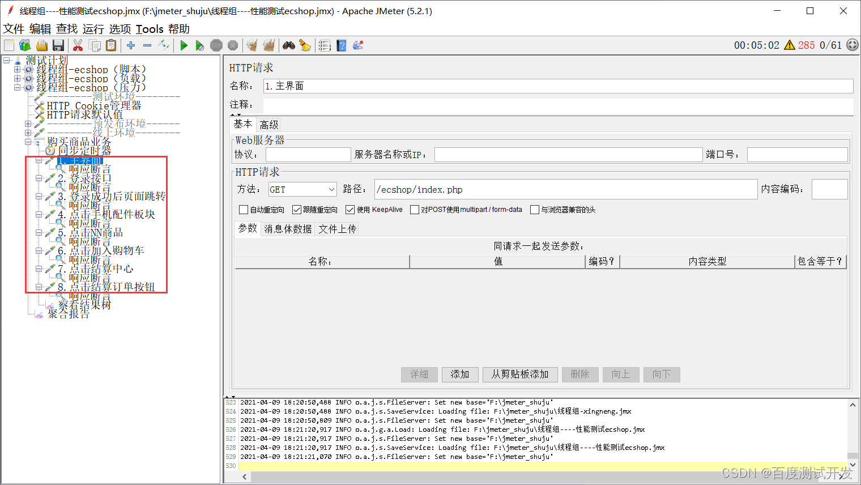
Task: Click the Heap dump toolbar icon
Action: (358, 45)
